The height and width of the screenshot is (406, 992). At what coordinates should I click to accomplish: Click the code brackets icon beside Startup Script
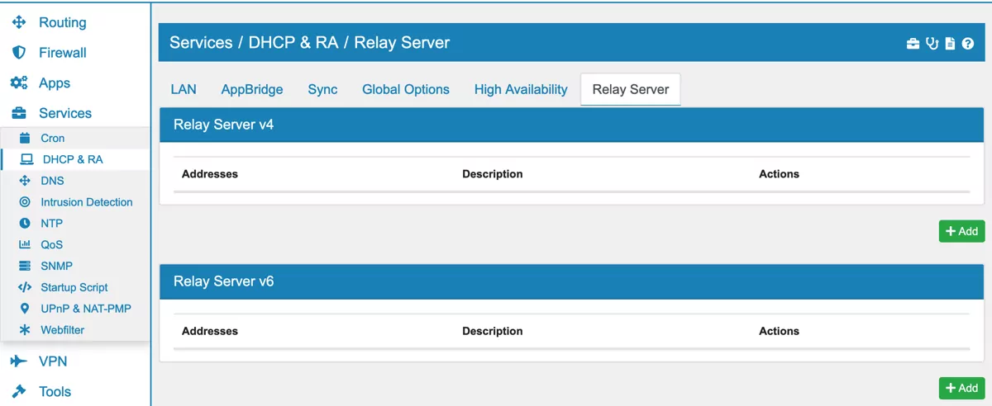[x=25, y=287]
